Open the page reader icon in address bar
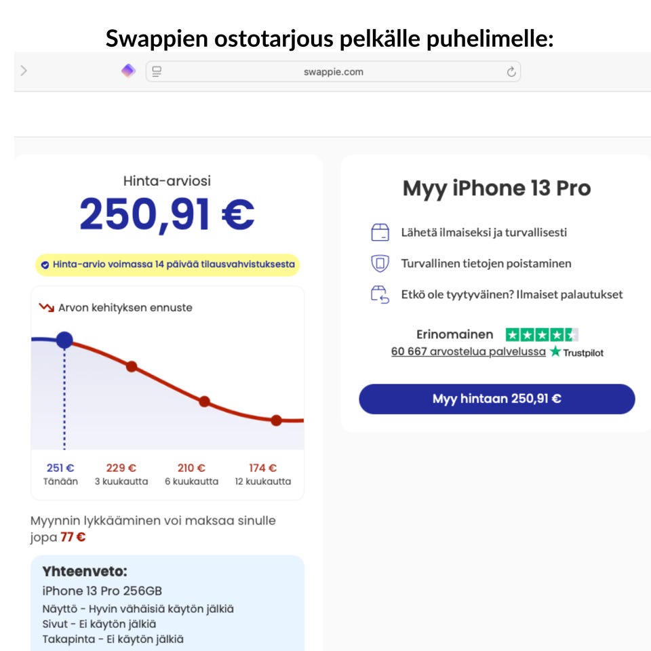 pos(157,71)
